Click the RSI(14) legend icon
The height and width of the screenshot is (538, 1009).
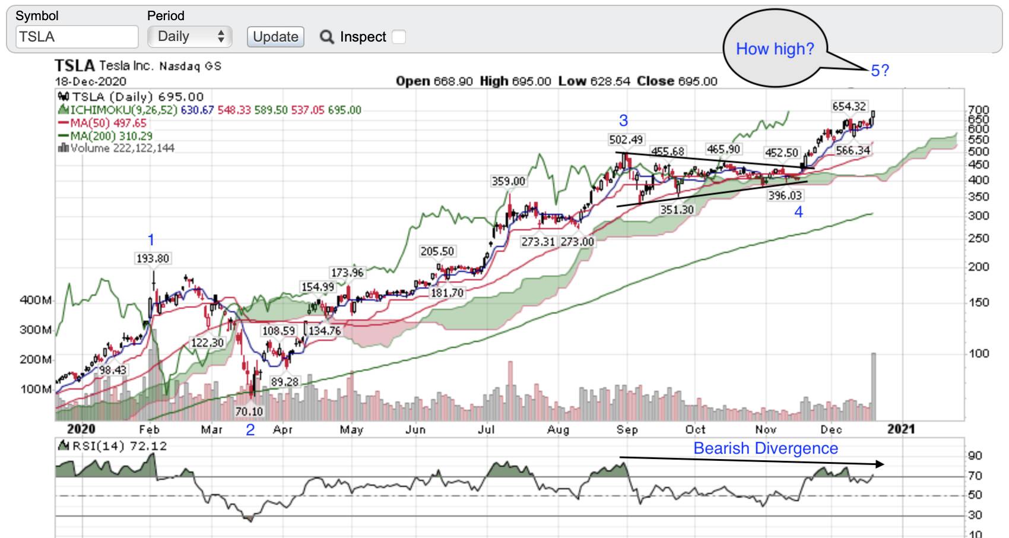click(x=64, y=446)
